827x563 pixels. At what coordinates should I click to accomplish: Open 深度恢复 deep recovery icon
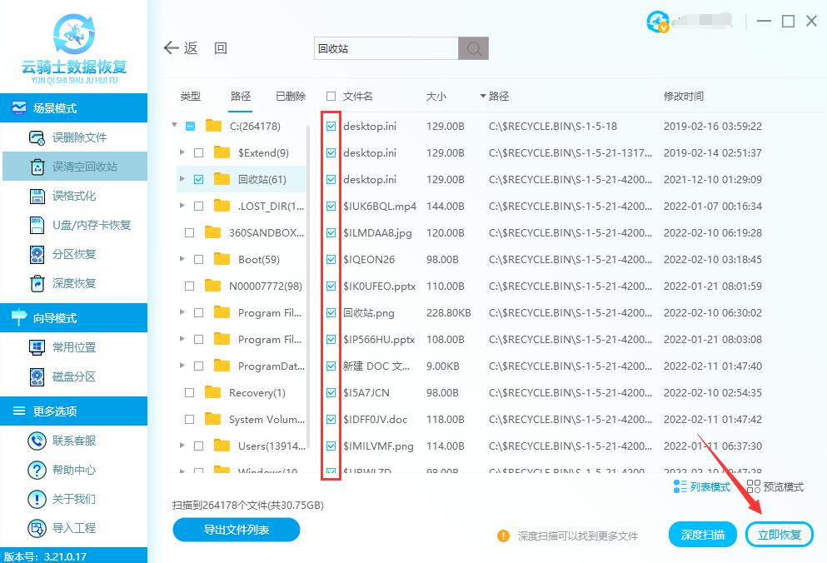37,284
